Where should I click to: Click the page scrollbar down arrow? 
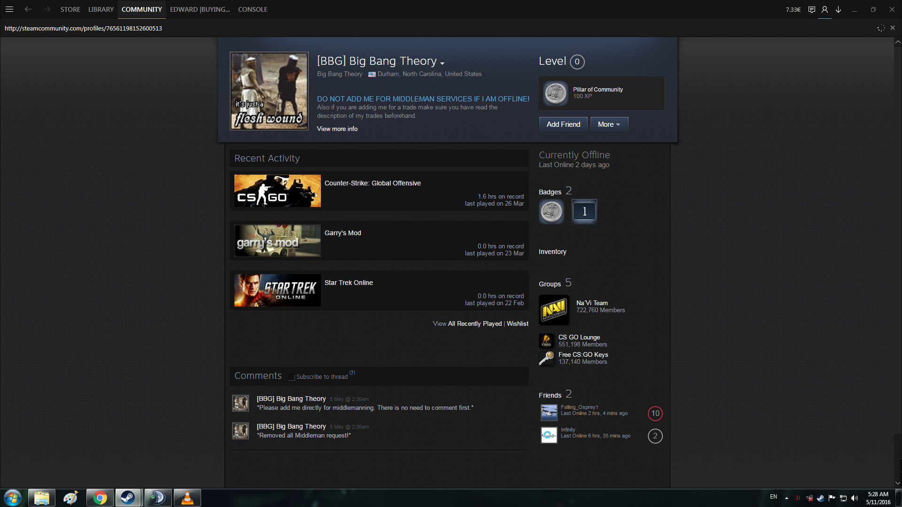[x=897, y=483]
